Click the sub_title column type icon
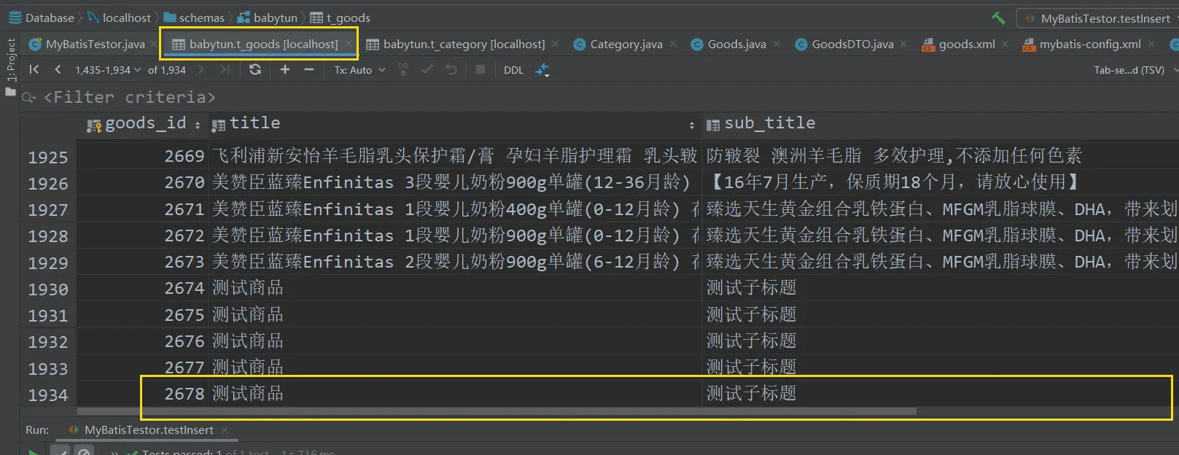This screenshot has height=455, width=1179. click(x=713, y=125)
